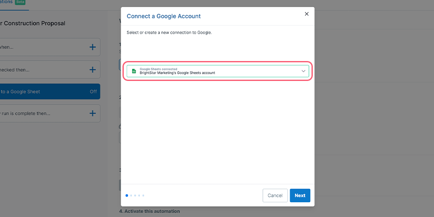Close the Connect a Google Account dialog
Image resolution: width=434 pixels, height=217 pixels.
306,14
